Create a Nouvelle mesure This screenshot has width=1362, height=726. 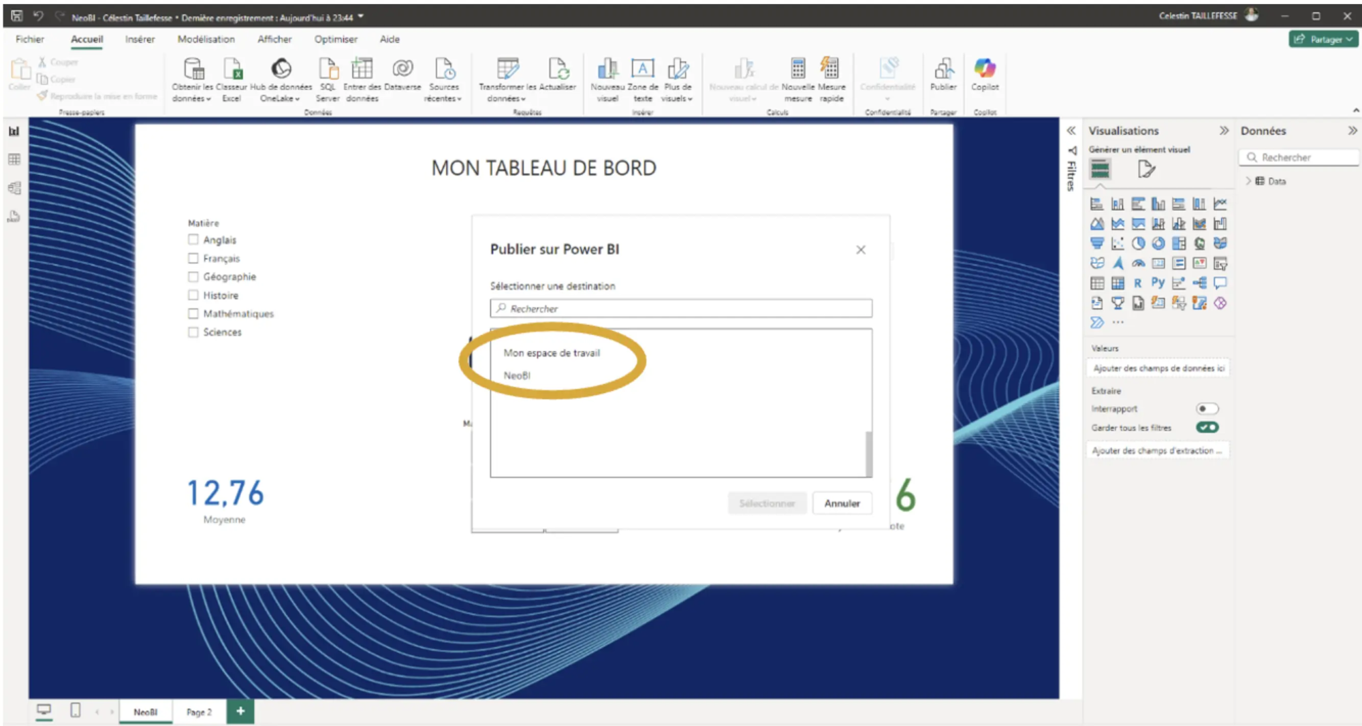(797, 79)
